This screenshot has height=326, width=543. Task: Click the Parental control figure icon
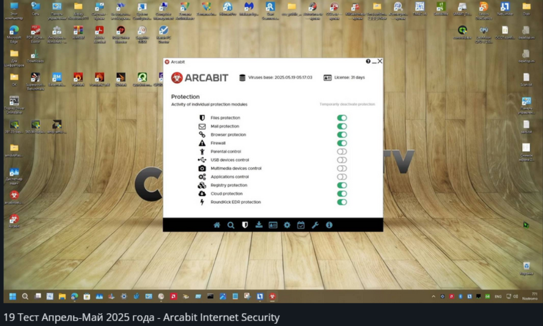[x=202, y=151]
